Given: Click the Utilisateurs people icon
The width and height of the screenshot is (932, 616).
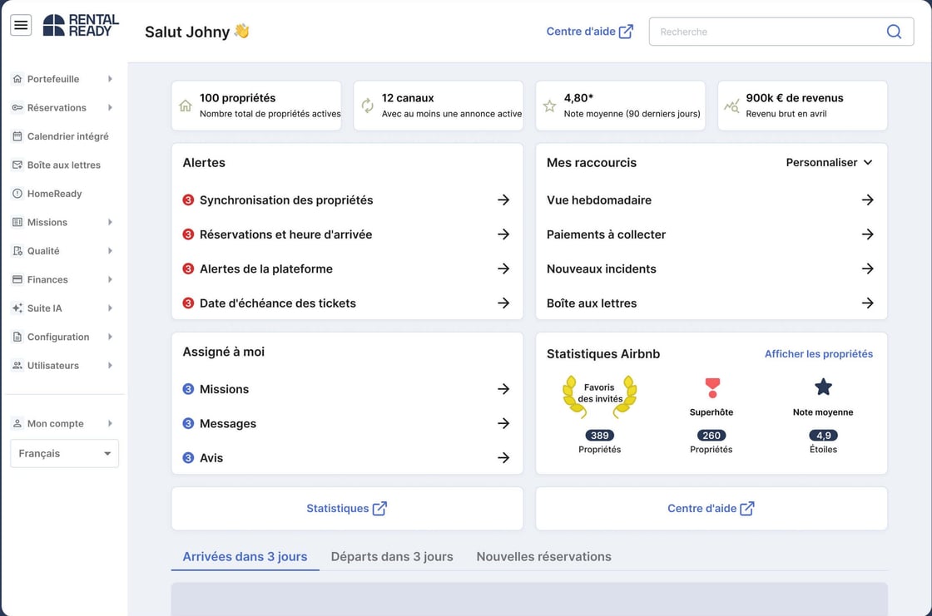Looking at the screenshot, I should tap(17, 365).
